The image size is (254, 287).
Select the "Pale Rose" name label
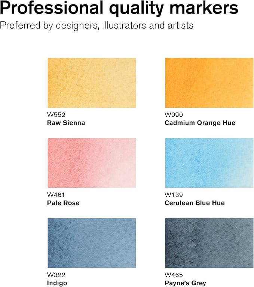coord(64,203)
